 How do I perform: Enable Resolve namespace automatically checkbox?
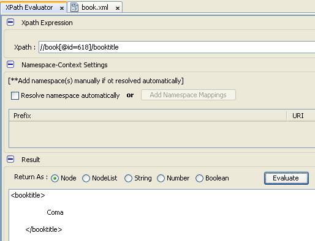click(15, 95)
